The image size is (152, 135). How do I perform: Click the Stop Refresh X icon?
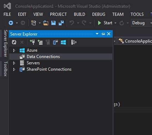[22, 42]
